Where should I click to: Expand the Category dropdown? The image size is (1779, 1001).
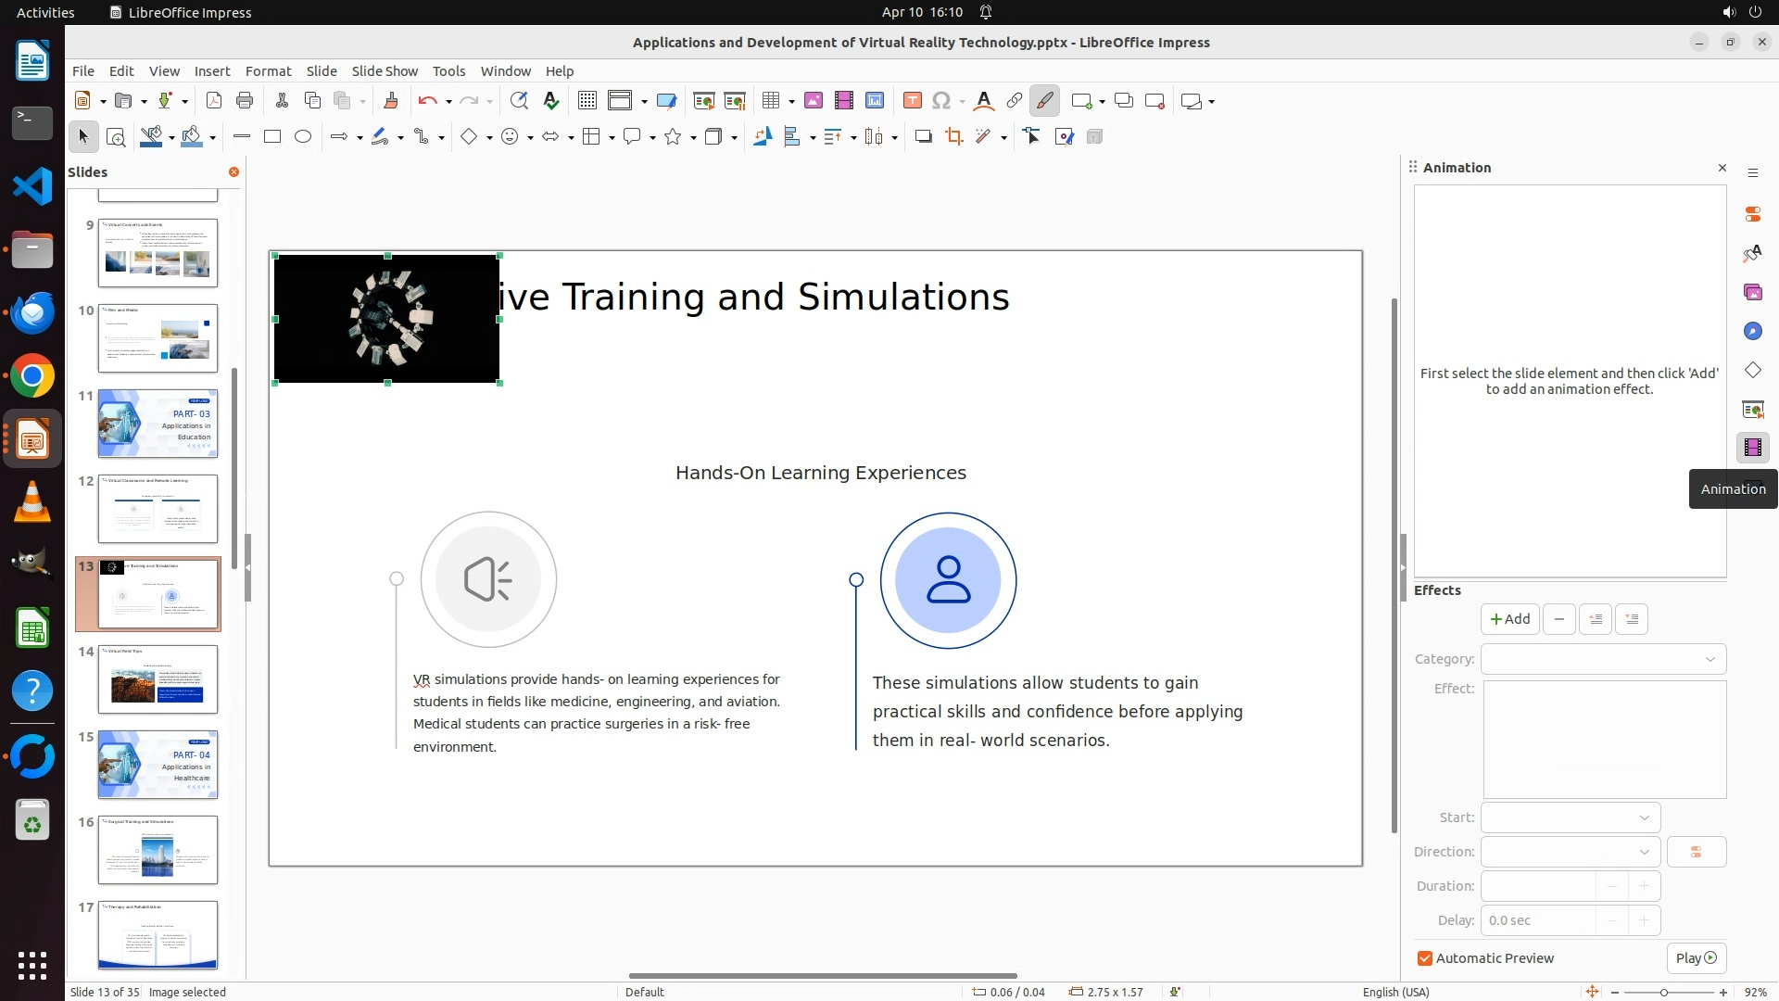[x=1603, y=659]
